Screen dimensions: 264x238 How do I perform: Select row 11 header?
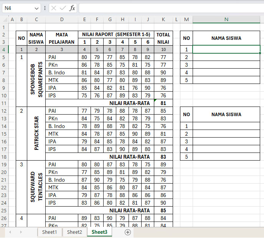(4, 103)
